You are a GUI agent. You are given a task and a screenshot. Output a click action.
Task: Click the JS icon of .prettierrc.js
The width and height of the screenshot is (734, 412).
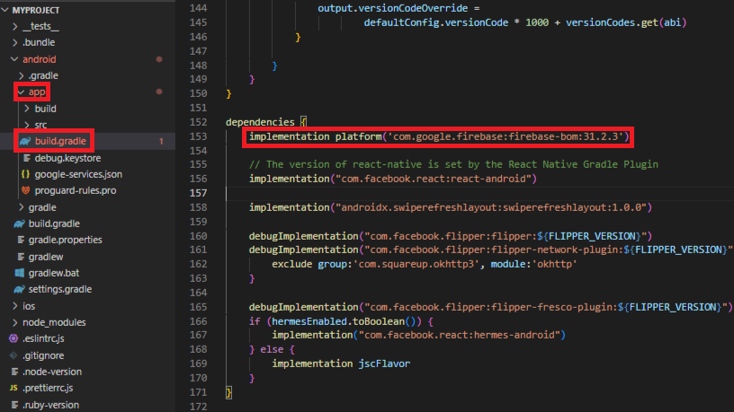[13, 388]
